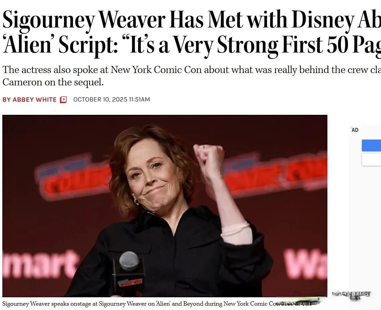This screenshot has height=310, width=381.
Task: Click the subheading line starting with Cameron
Action: coord(53,82)
